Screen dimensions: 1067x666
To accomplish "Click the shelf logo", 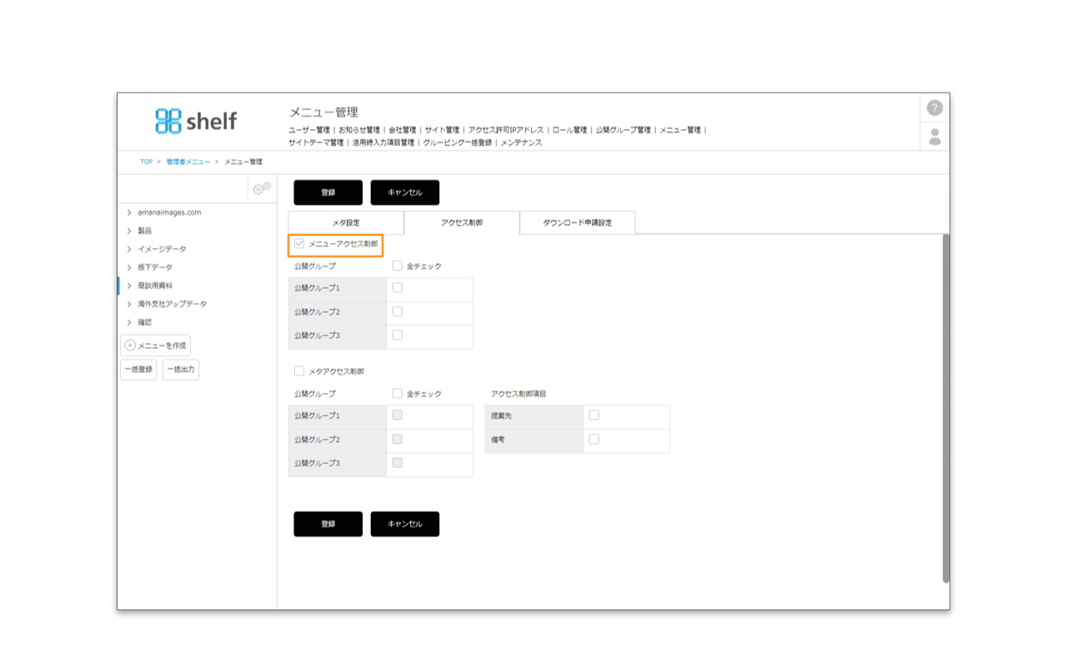I will [196, 121].
